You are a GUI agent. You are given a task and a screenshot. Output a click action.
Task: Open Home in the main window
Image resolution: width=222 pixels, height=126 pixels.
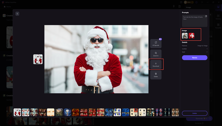click(7, 7)
